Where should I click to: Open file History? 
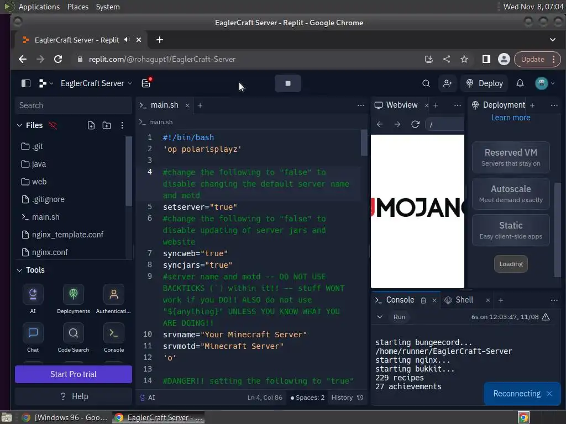347,397
